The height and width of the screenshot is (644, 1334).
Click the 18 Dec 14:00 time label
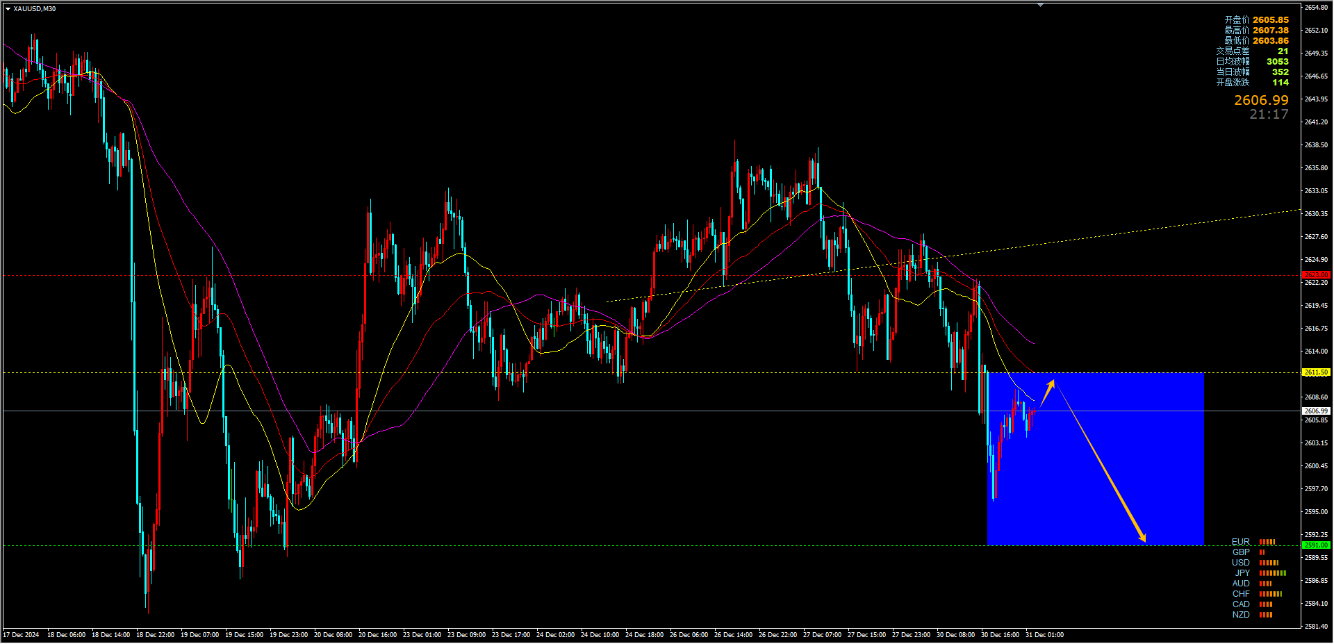pos(111,635)
